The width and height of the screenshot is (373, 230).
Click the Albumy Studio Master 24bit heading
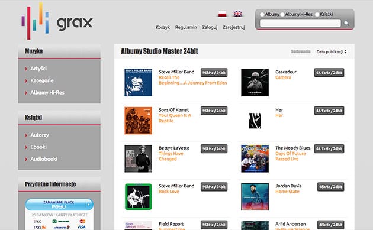[x=159, y=51]
